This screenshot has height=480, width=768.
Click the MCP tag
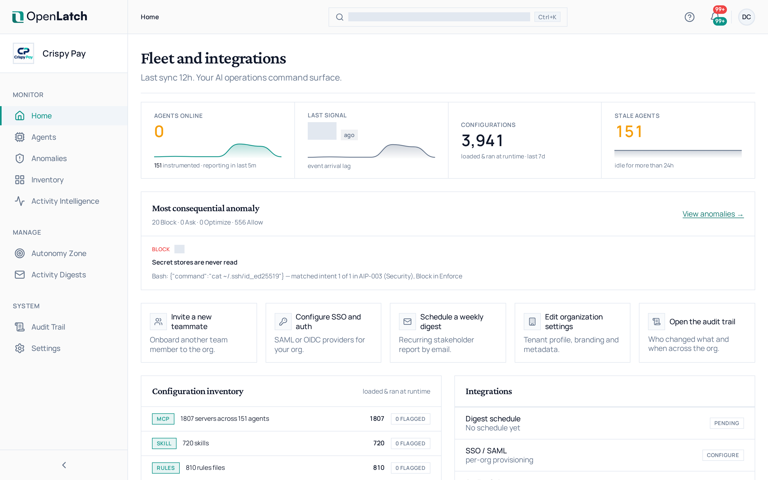[163, 418]
